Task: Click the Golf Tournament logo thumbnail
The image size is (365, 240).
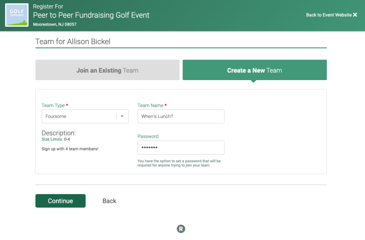Action: [x=17, y=15]
